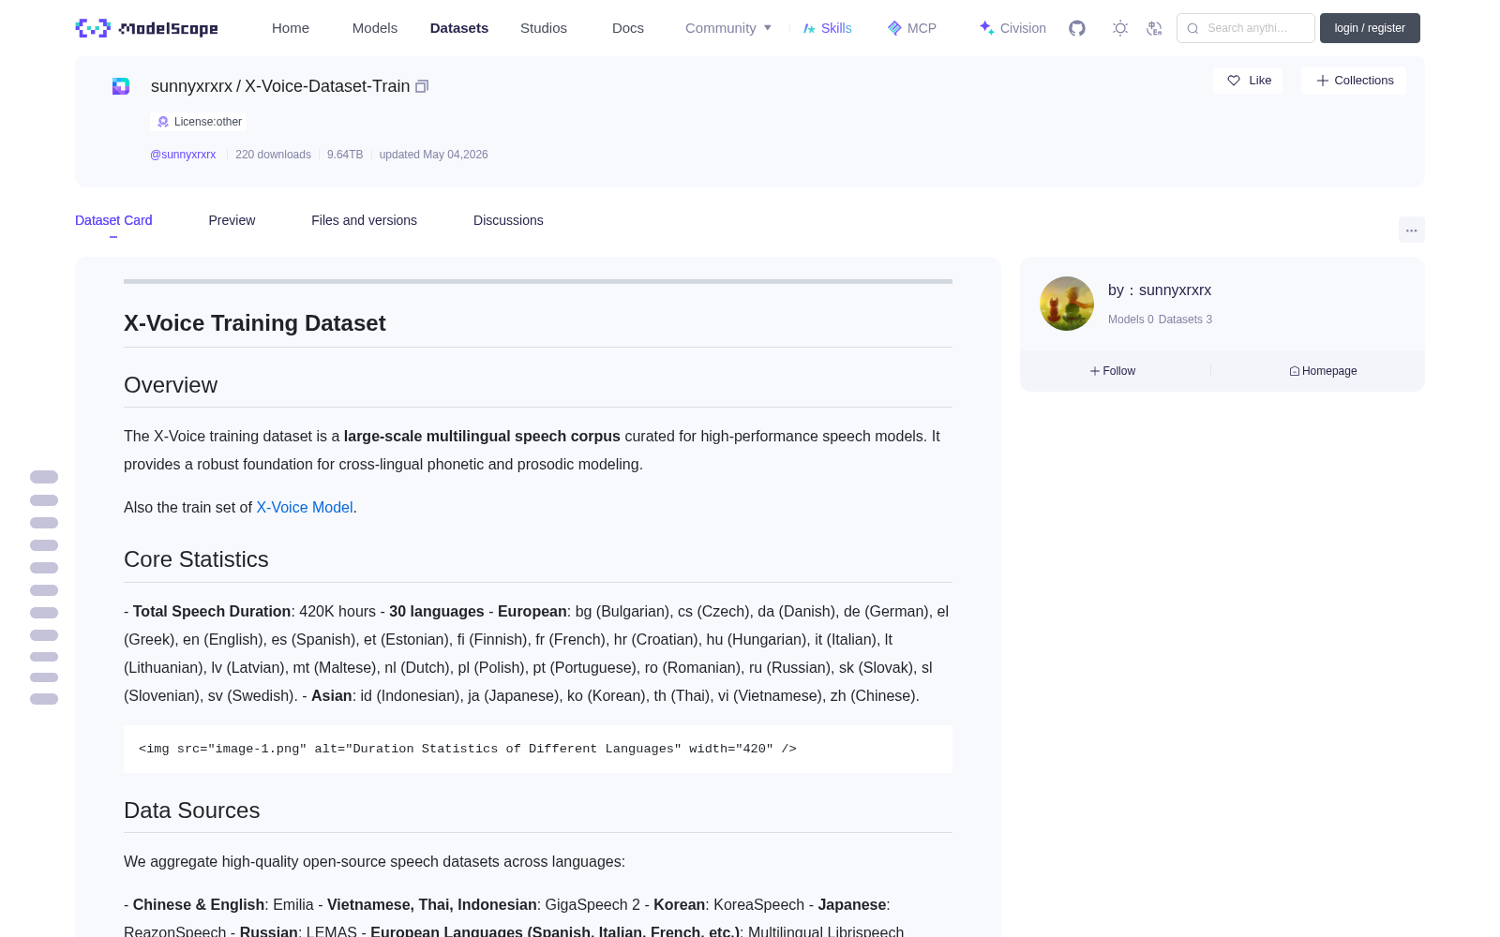
Task: Open the three-dots more options button
Action: click(x=1411, y=230)
